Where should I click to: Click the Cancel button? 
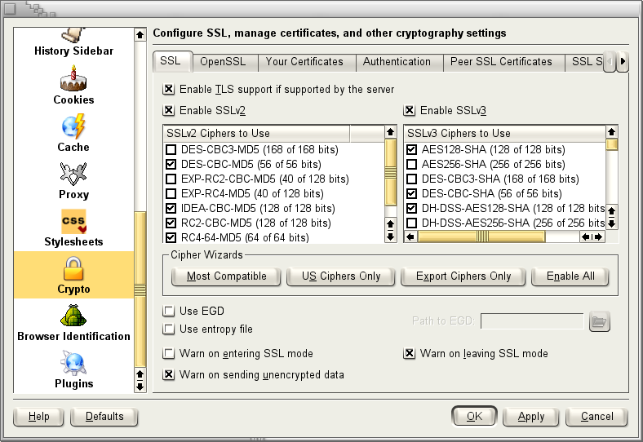[x=596, y=417]
